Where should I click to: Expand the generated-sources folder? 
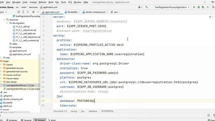click(1, 68)
